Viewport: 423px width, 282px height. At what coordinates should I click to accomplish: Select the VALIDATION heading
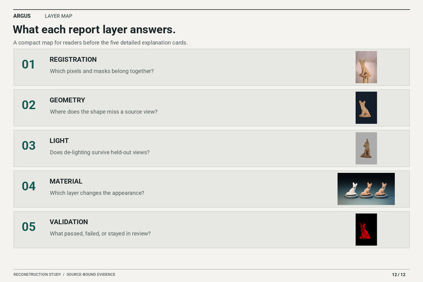click(69, 222)
